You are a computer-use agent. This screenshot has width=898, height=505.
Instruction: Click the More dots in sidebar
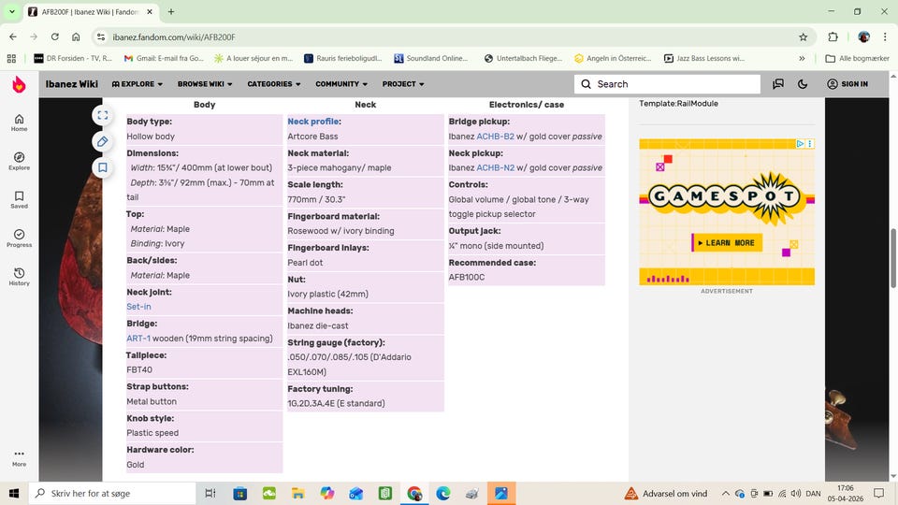pyautogui.click(x=19, y=455)
